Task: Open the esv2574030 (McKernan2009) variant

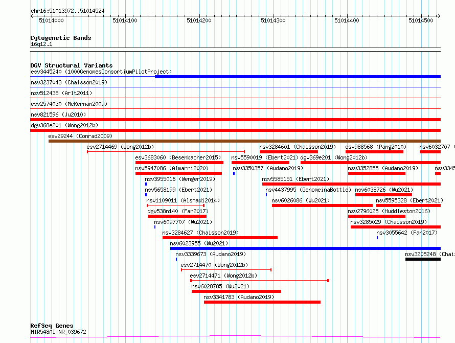Action: coord(69,104)
